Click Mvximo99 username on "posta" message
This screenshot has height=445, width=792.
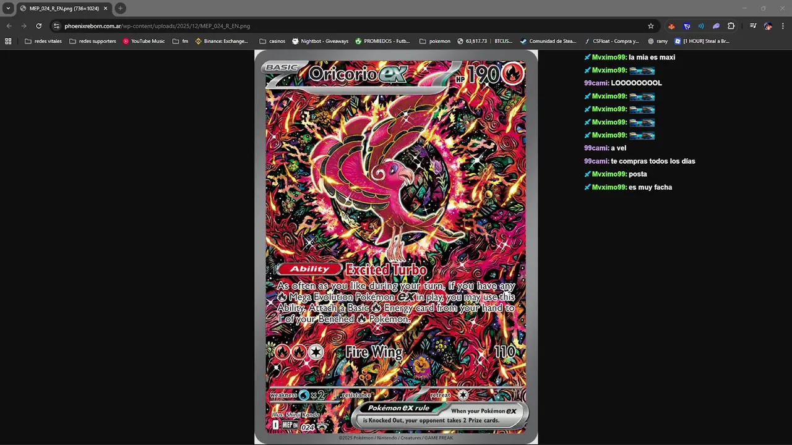click(x=609, y=174)
